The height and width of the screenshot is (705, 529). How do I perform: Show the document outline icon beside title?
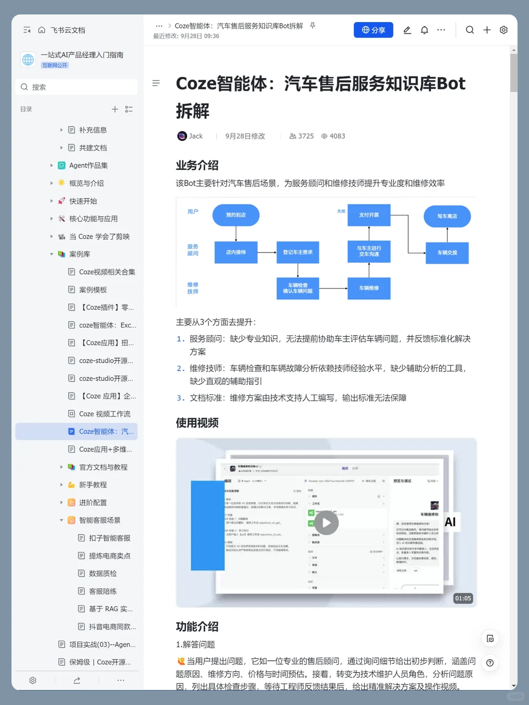click(x=156, y=83)
